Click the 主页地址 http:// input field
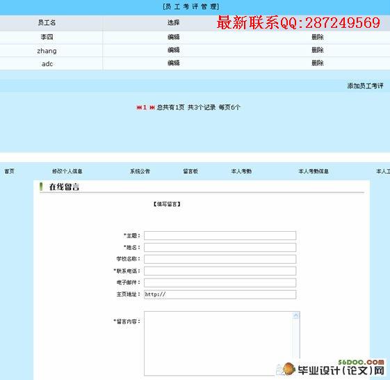The image size is (390, 380). 220,294
